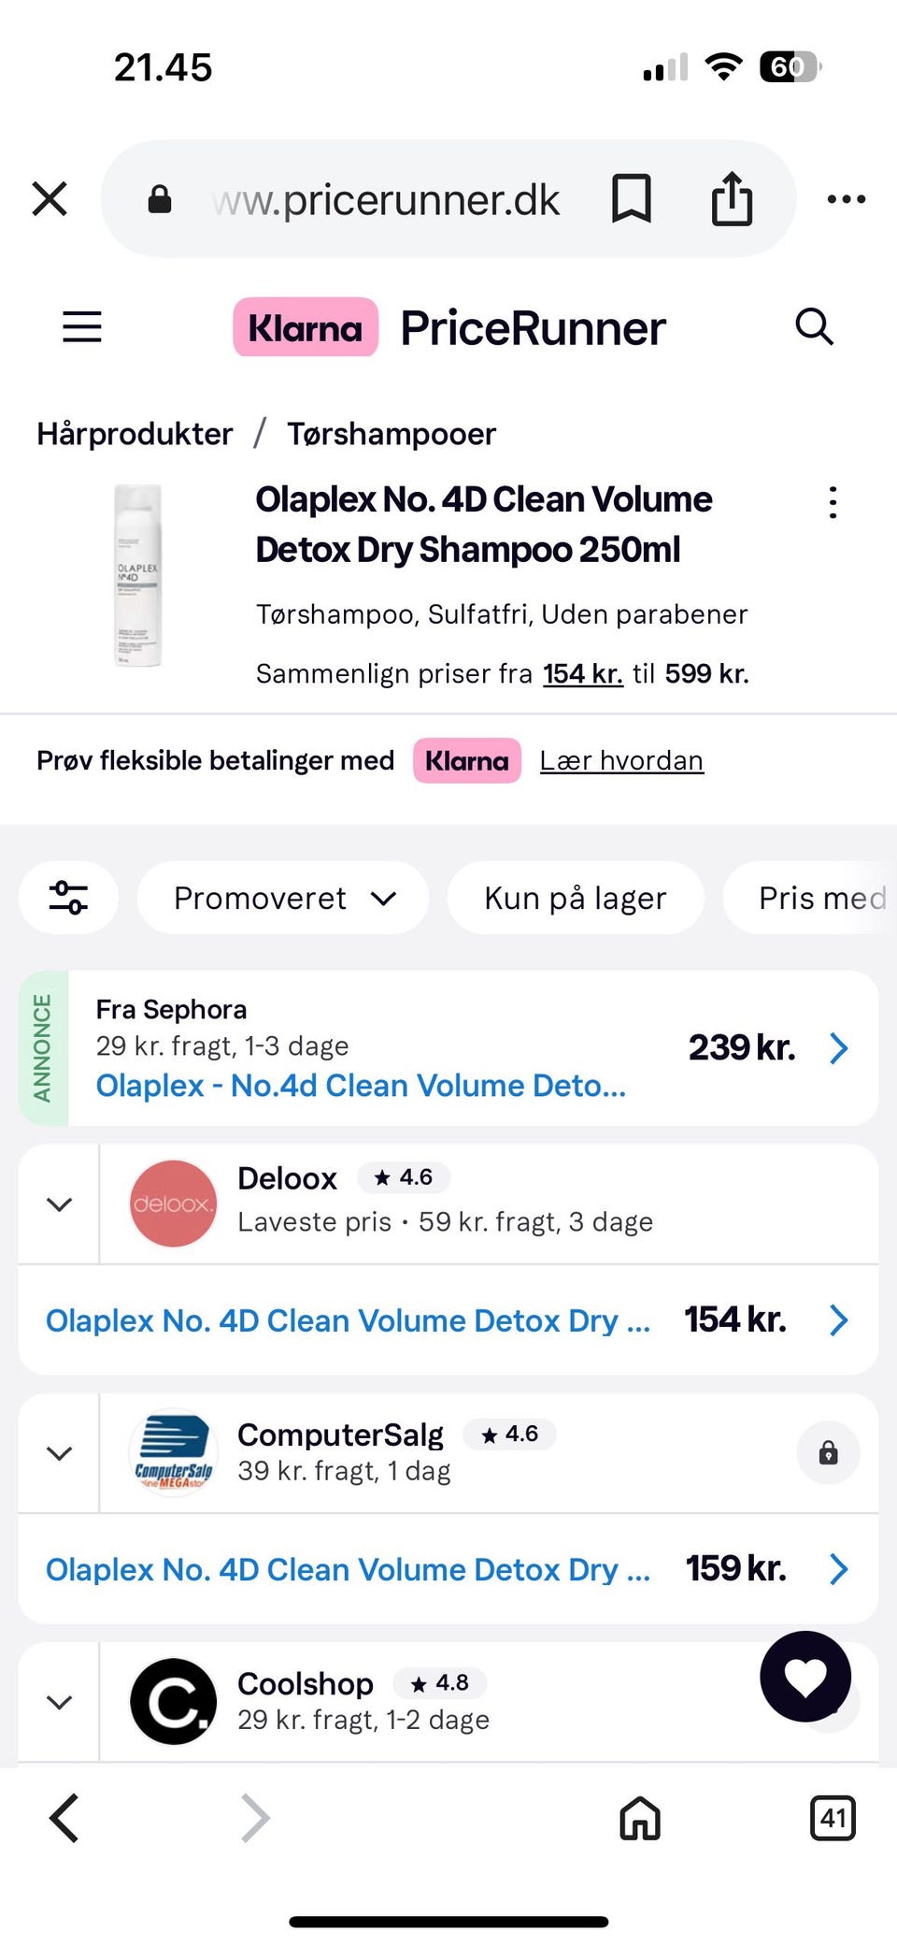Open the hamburger navigation menu
The width and height of the screenshot is (897, 1946).
82,327
